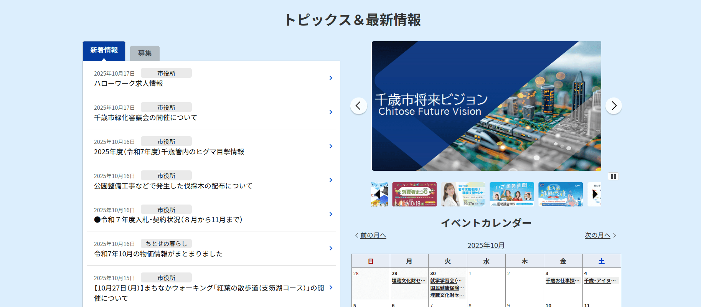The height and width of the screenshot is (307, 701).
Task: Advance to the next carousel slide
Action: [x=614, y=106]
